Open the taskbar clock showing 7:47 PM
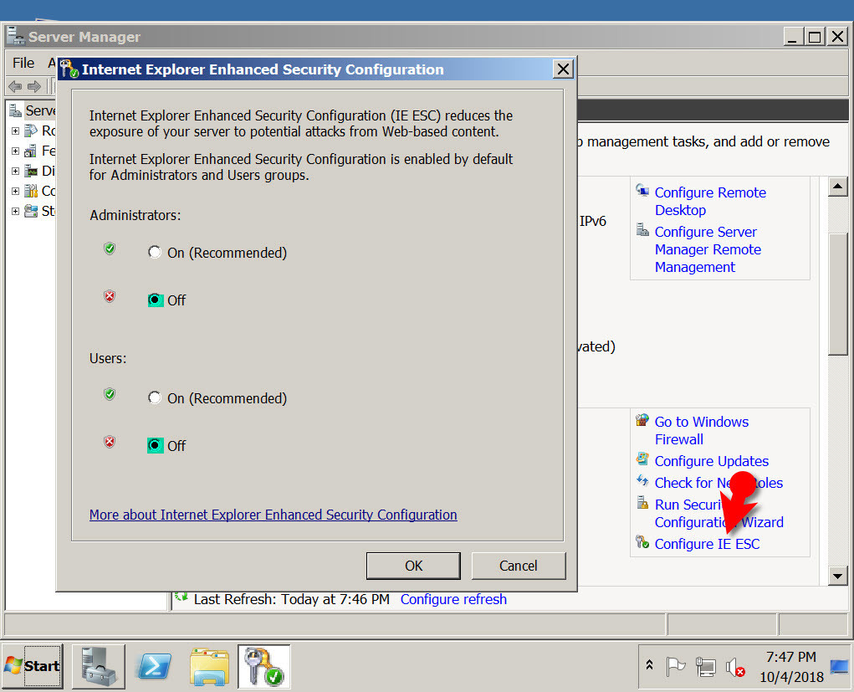The height and width of the screenshot is (692, 854). [x=790, y=667]
